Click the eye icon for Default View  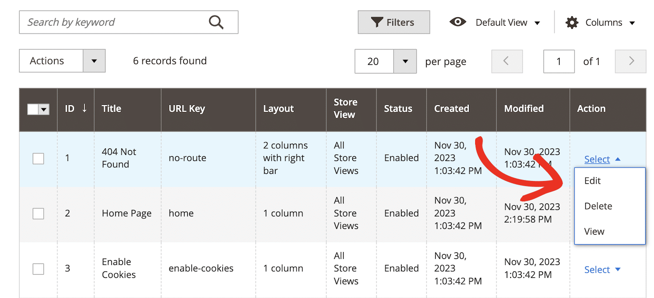tap(457, 22)
